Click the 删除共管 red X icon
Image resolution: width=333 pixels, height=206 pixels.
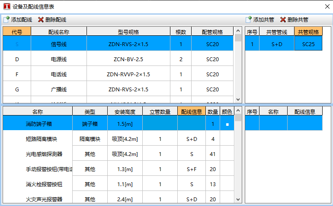(283, 20)
